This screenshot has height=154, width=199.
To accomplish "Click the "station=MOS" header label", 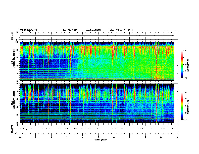I will coord(93,30).
